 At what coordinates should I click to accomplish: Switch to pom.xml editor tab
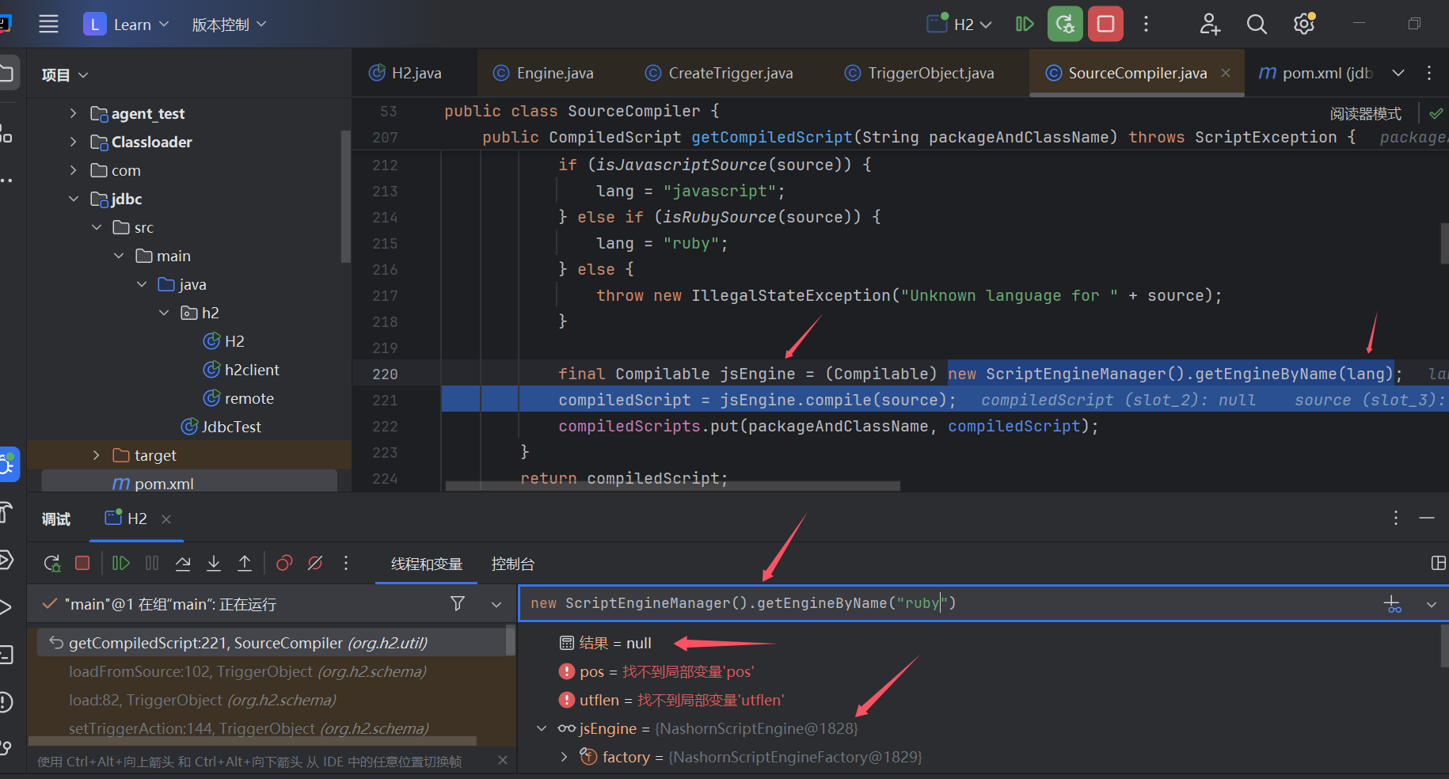tap(1315, 73)
